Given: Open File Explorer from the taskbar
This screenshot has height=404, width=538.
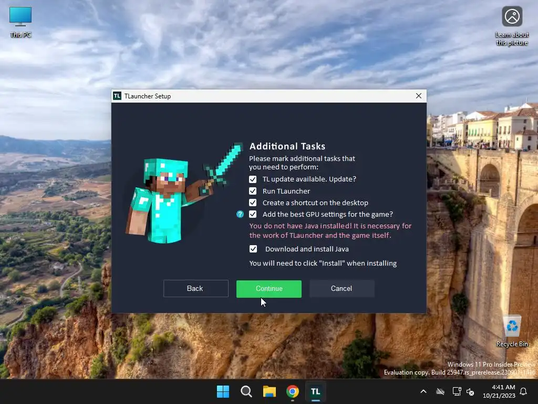Looking at the screenshot, I should pos(270,391).
